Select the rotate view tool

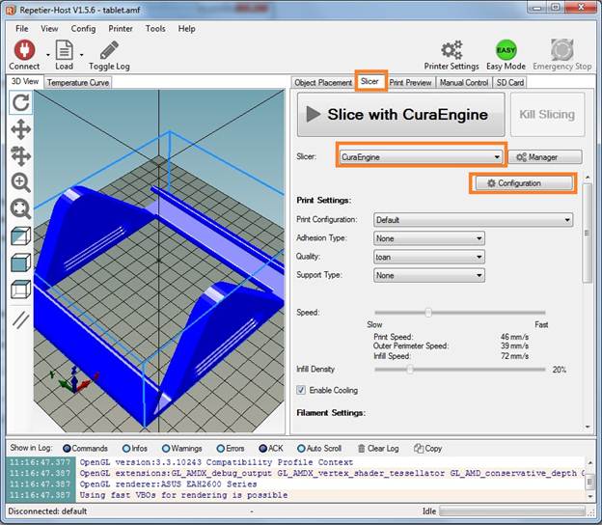point(20,103)
